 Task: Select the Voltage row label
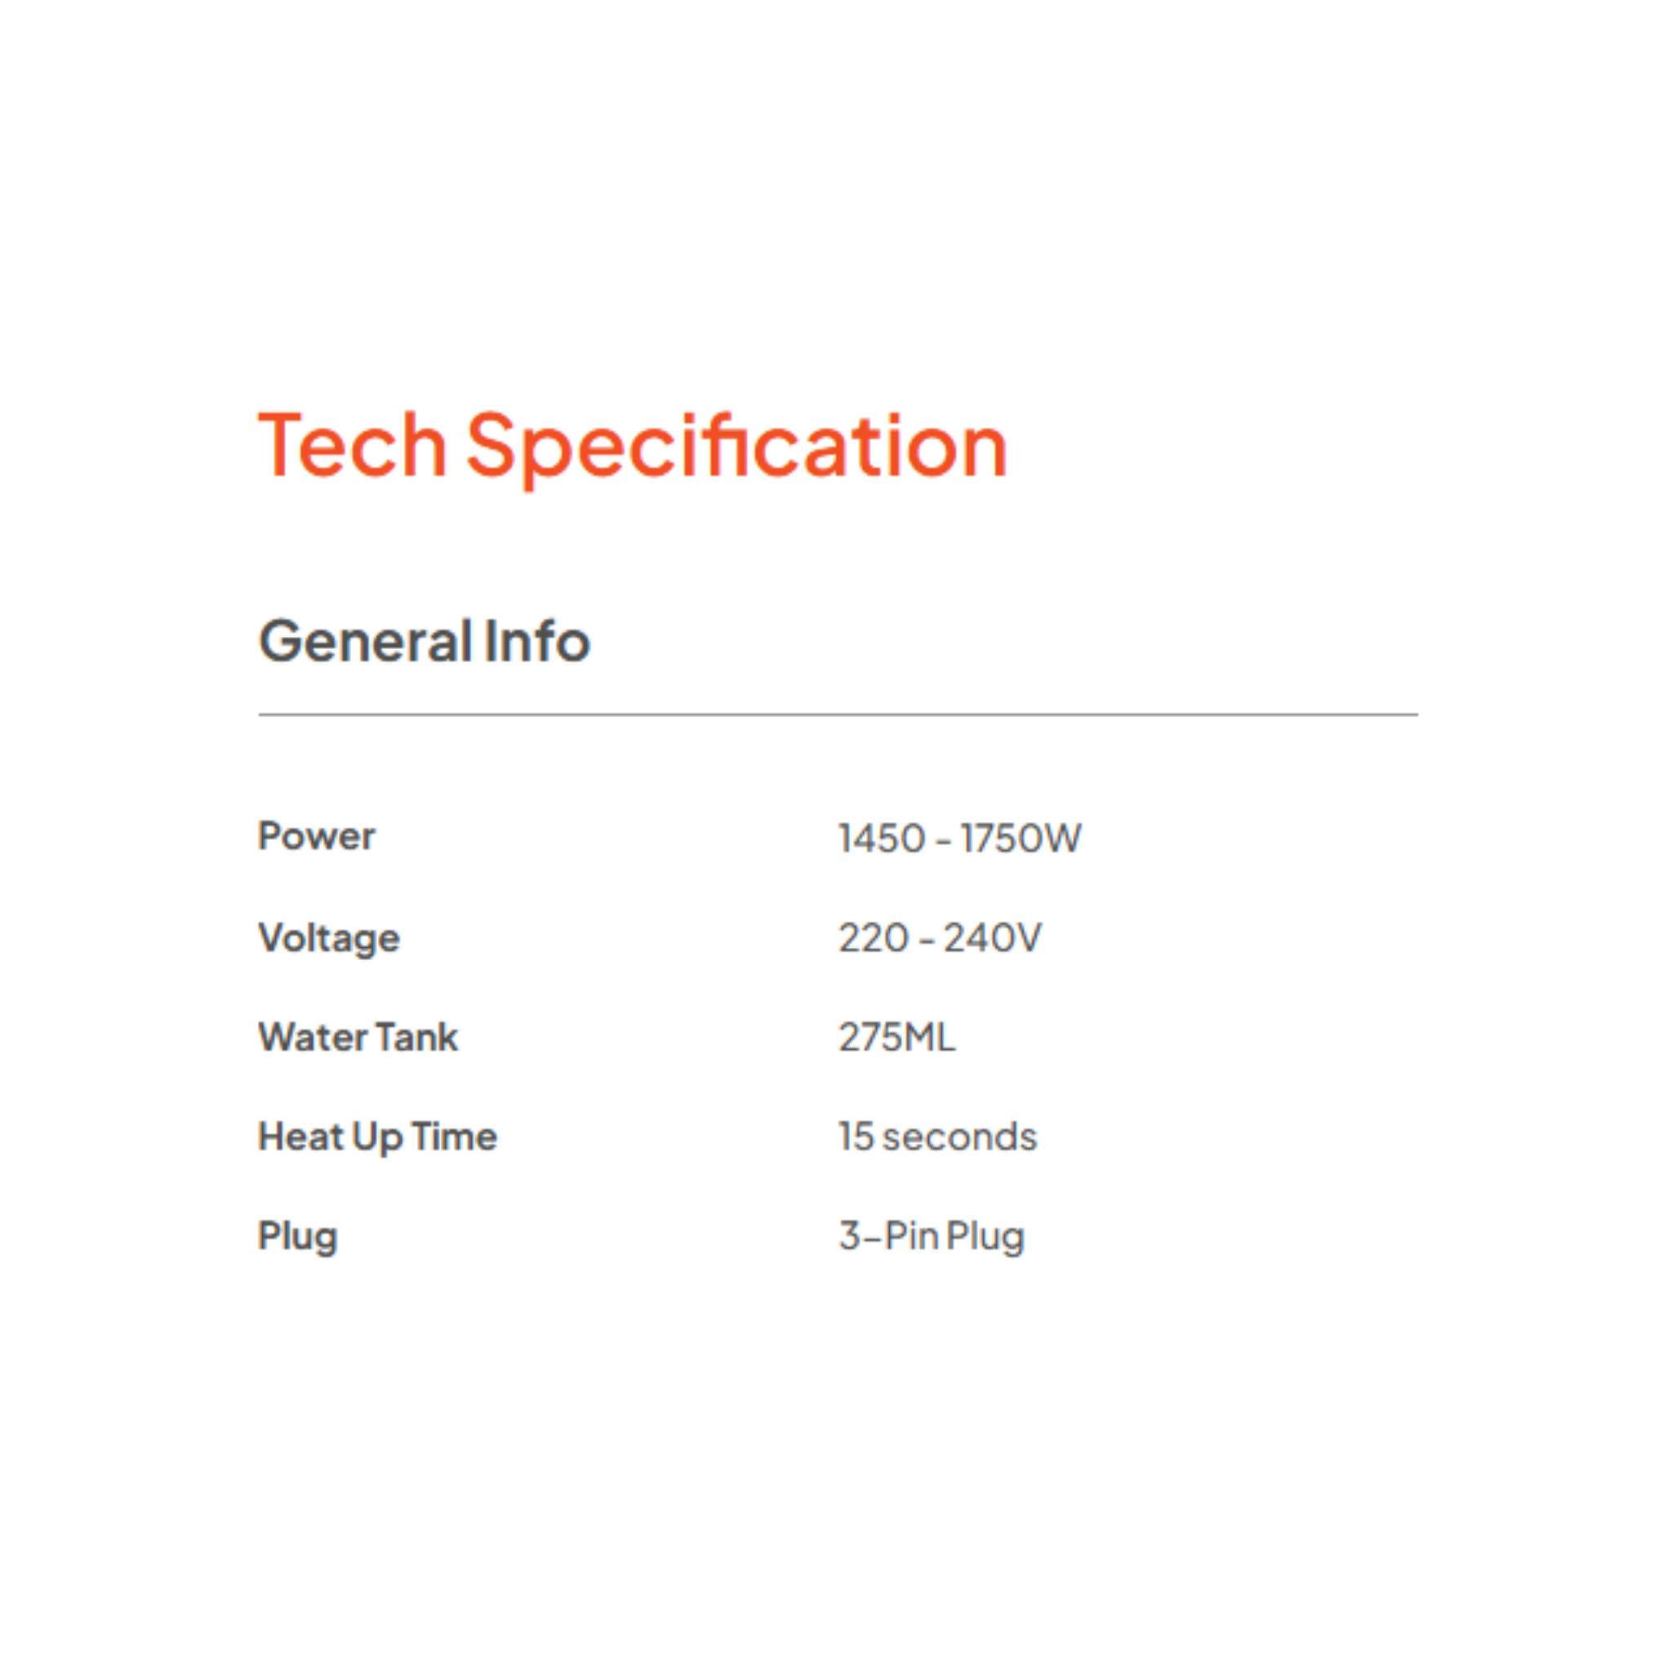pos(329,938)
